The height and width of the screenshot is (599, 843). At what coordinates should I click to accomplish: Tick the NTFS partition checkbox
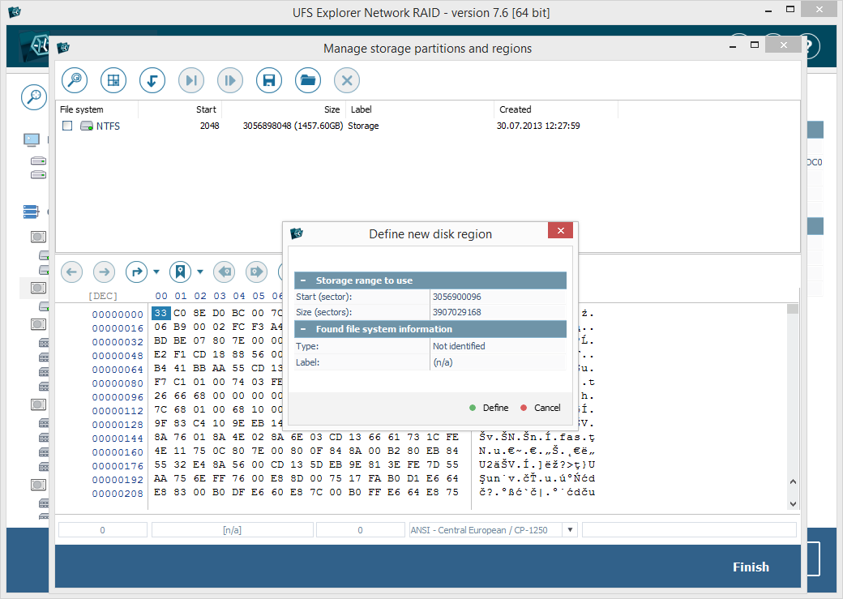(x=67, y=126)
